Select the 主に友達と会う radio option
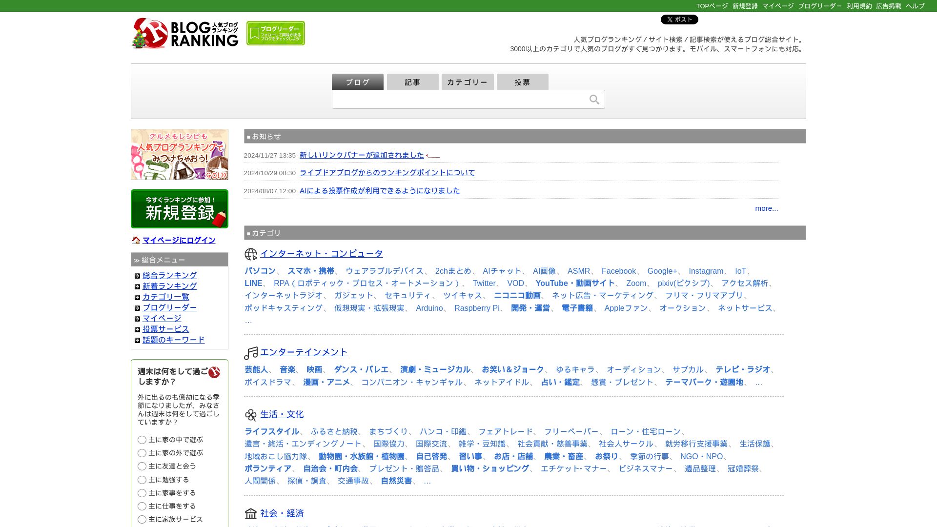This screenshot has height=527, width=937. (142, 466)
